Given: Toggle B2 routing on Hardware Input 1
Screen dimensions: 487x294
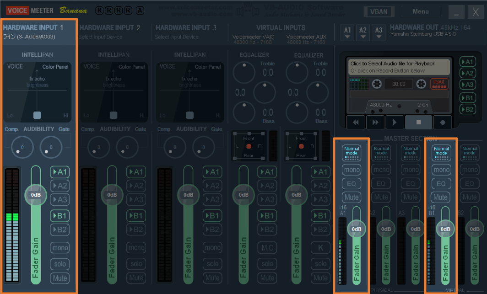Looking at the screenshot, I should point(60,230).
